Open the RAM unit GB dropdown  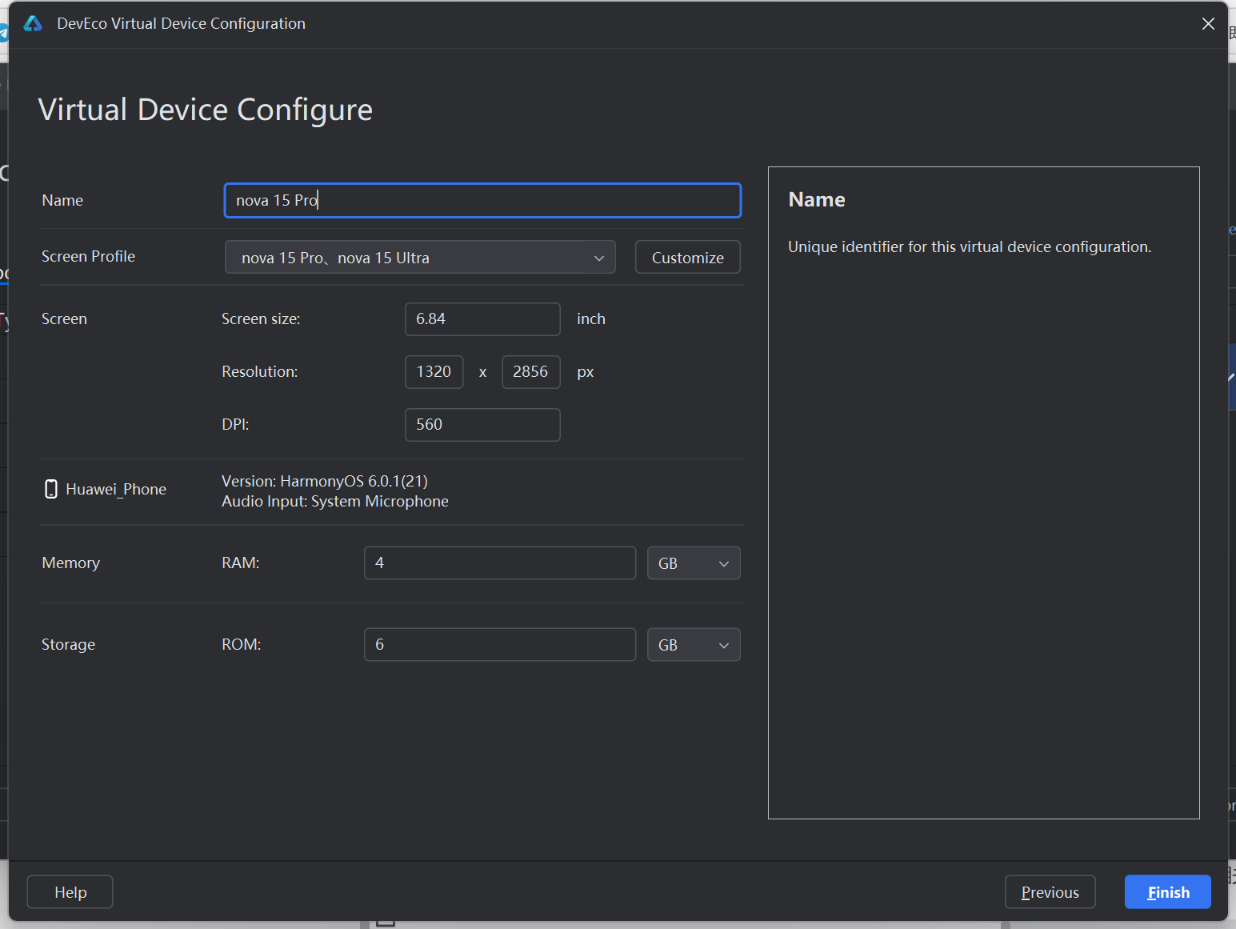694,563
